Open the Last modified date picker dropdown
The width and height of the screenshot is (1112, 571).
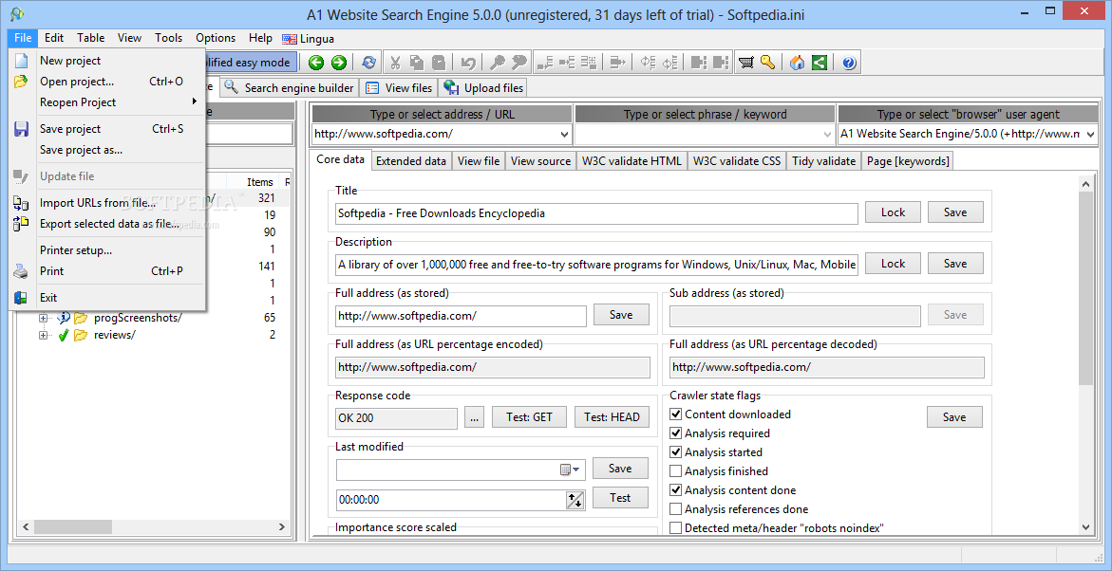[570, 470]
